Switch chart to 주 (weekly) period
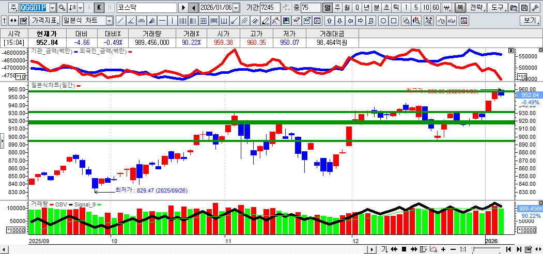 (x=337, y=8)
